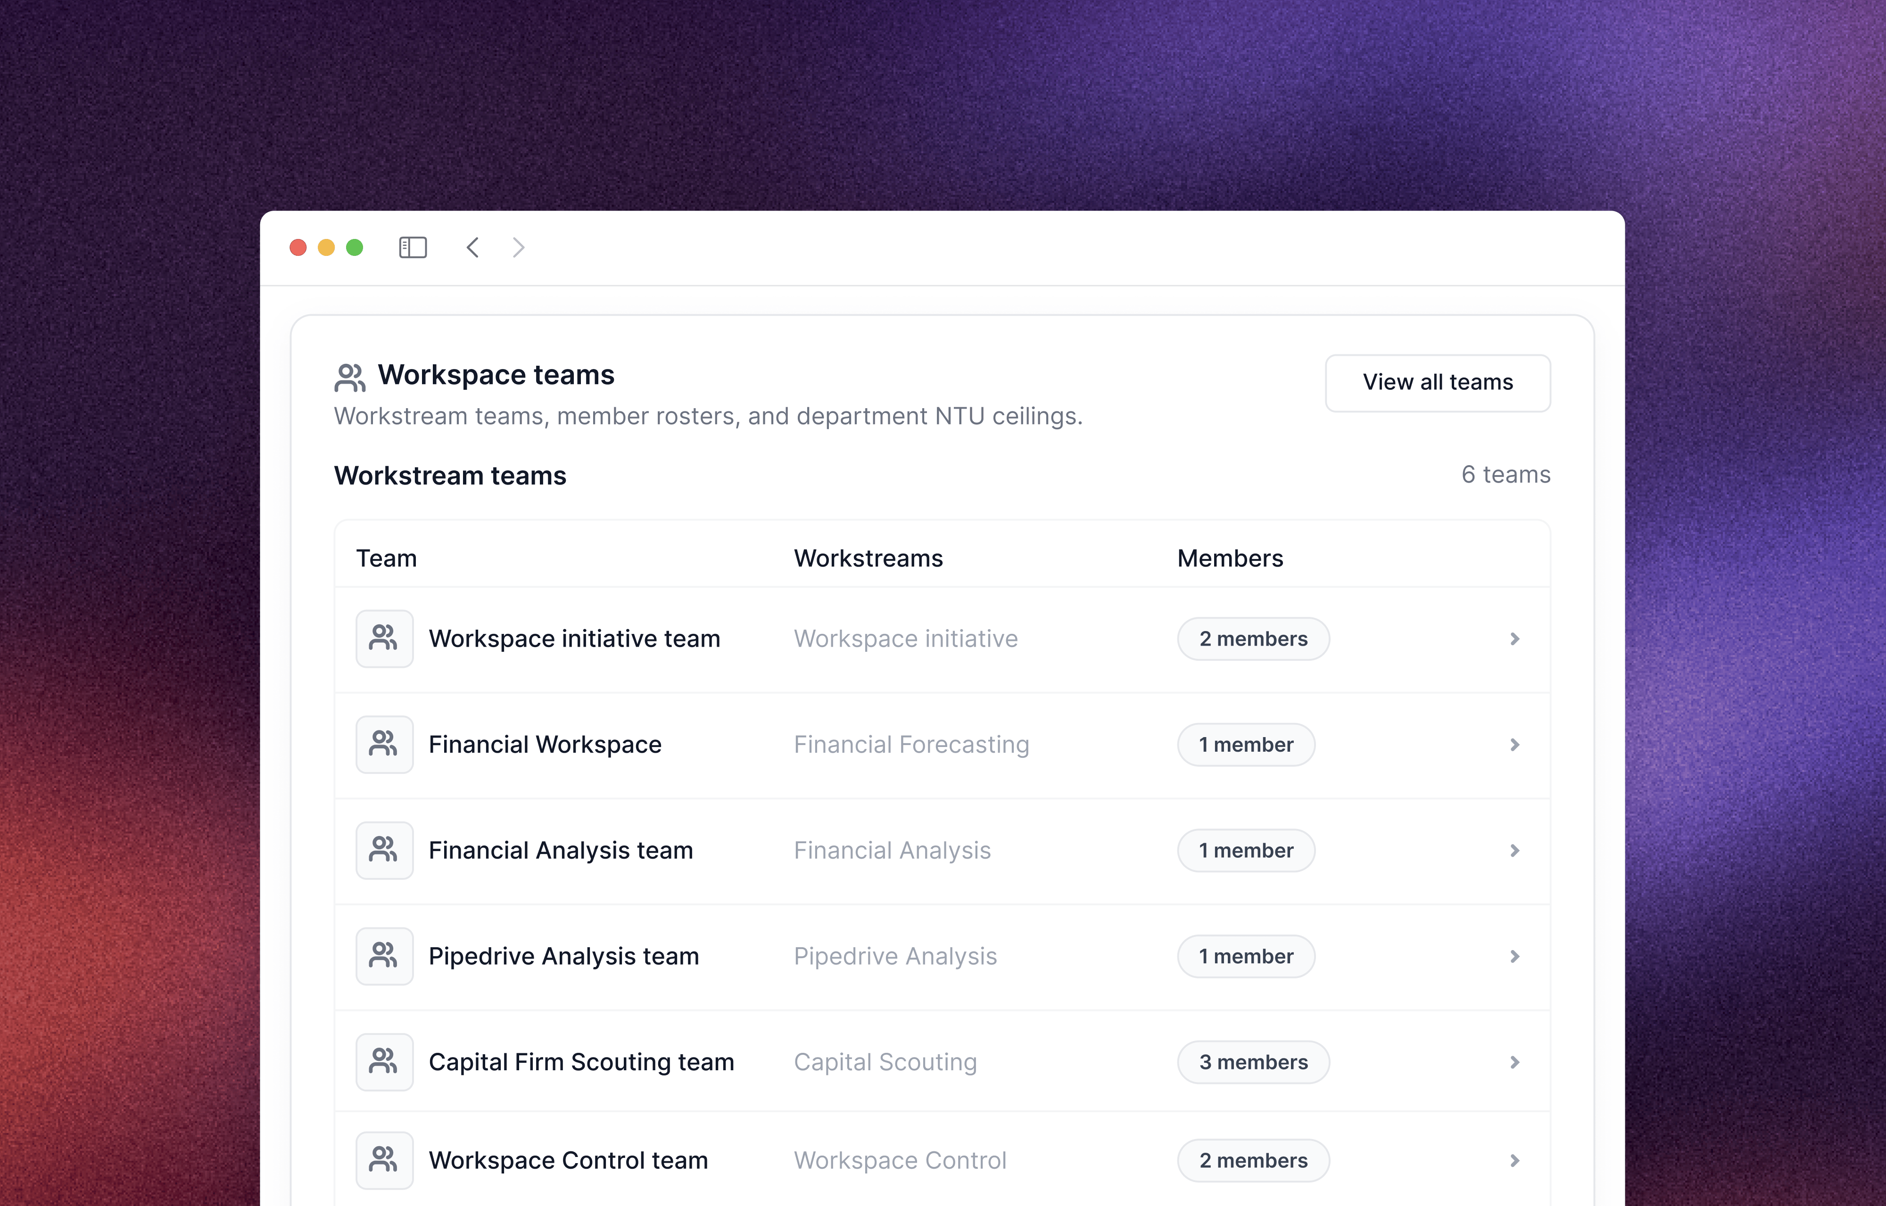
Task: Click the 1 member badge for Financial Workspace
Action: click(1246, 745)
